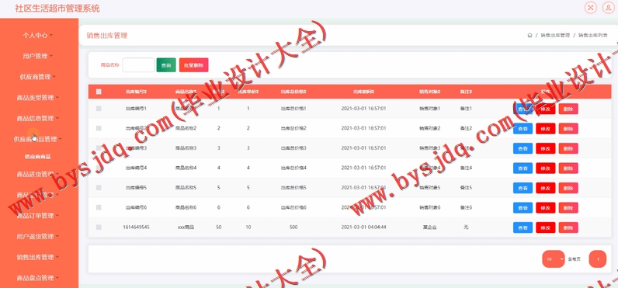Sort by 备注 column header
618x288 pixels.
[466, 92]
